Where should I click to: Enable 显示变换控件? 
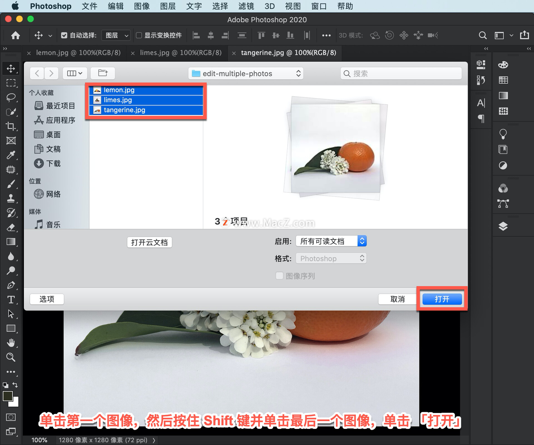click(140, 35)
